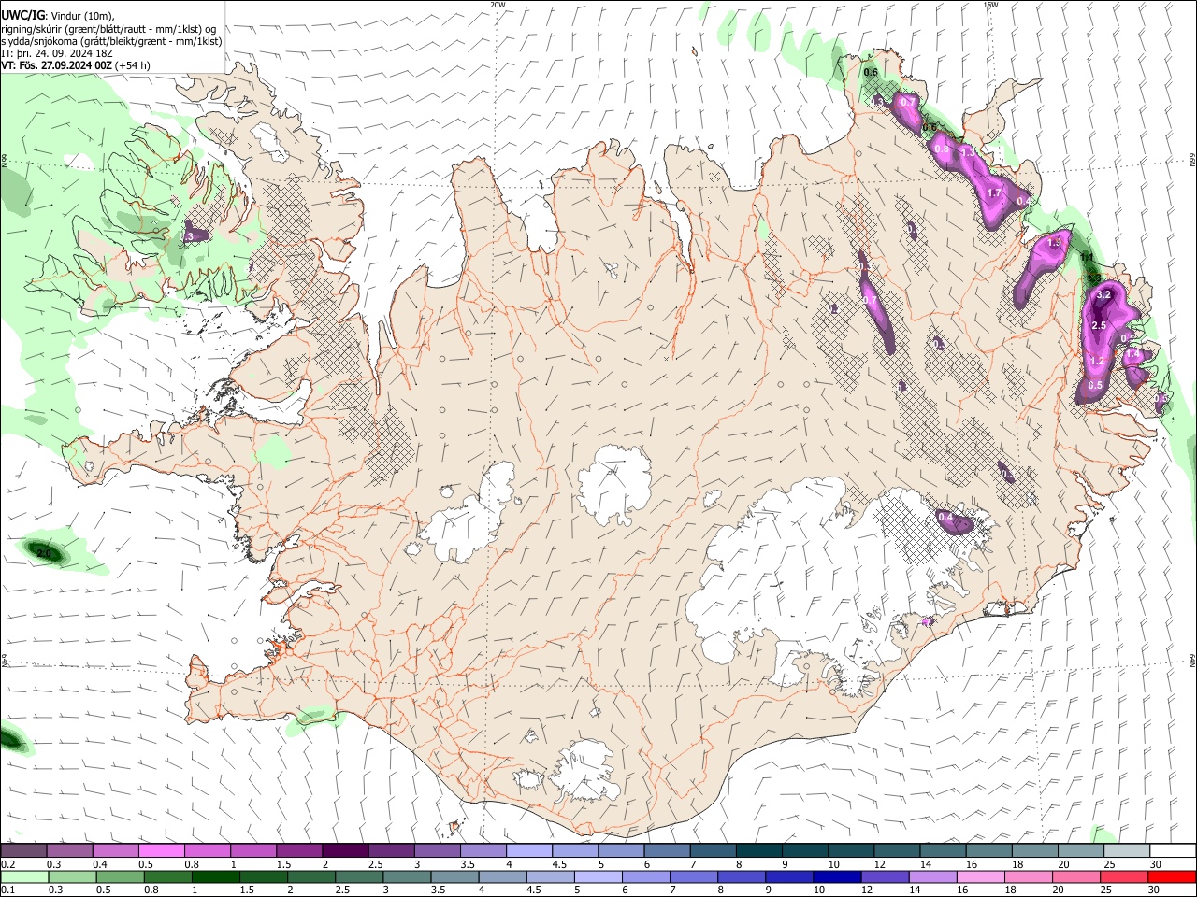Screen dimensions: 1197x897
Task: Click the 30 label on the snow scale
Action: (1155, 864)
